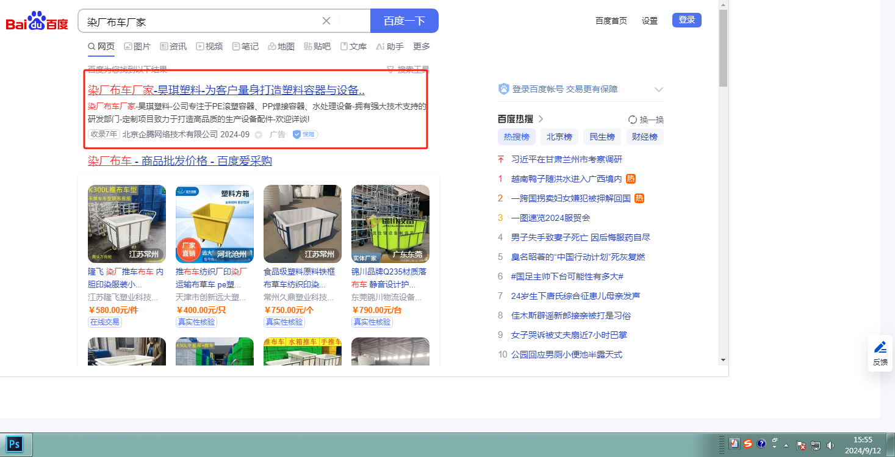The height and width of the screenshot is (457, 895).
Task: Open 习近平在甘肃兰州市考察调研 hot topic
Action: coord(567,159)
